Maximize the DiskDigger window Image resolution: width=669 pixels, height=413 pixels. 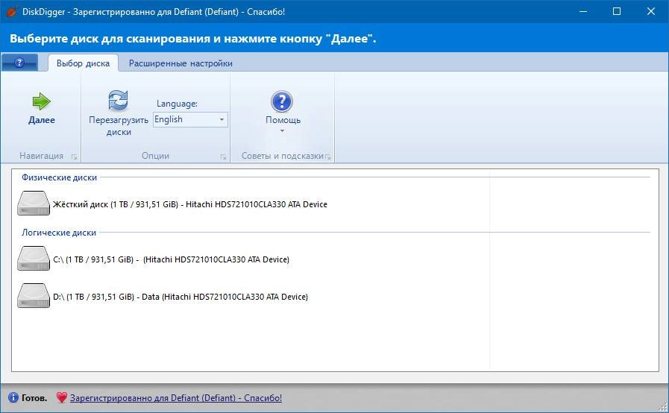(617, 11)
